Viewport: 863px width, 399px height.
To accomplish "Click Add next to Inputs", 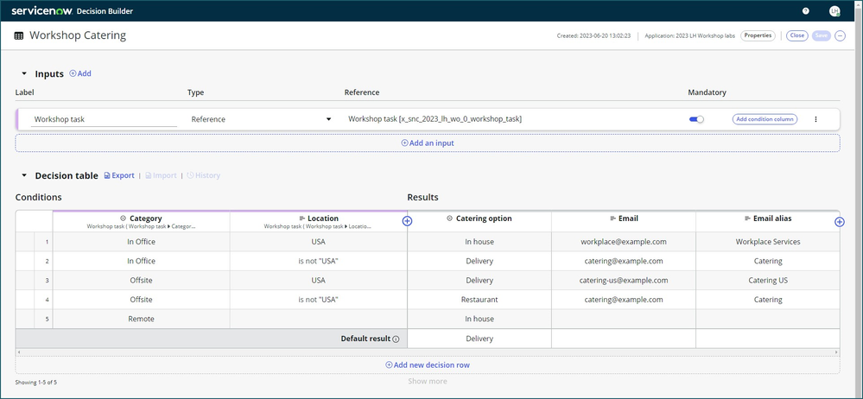I will tap(80, 73).
